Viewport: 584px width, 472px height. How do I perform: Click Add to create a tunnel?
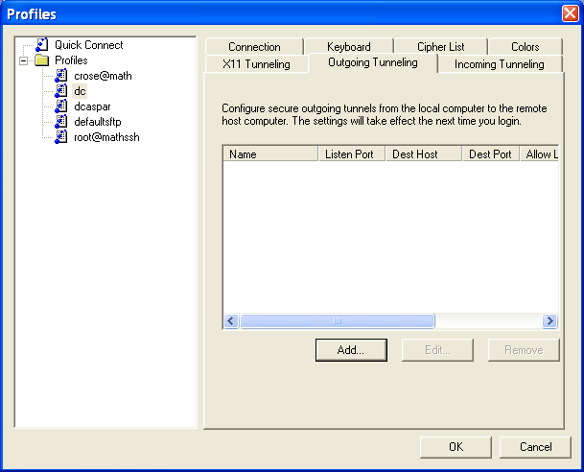[350, 350]
